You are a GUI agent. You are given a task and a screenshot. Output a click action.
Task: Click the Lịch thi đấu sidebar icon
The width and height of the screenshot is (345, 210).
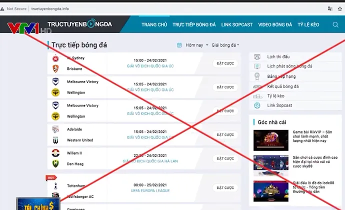tap(257, 57)
